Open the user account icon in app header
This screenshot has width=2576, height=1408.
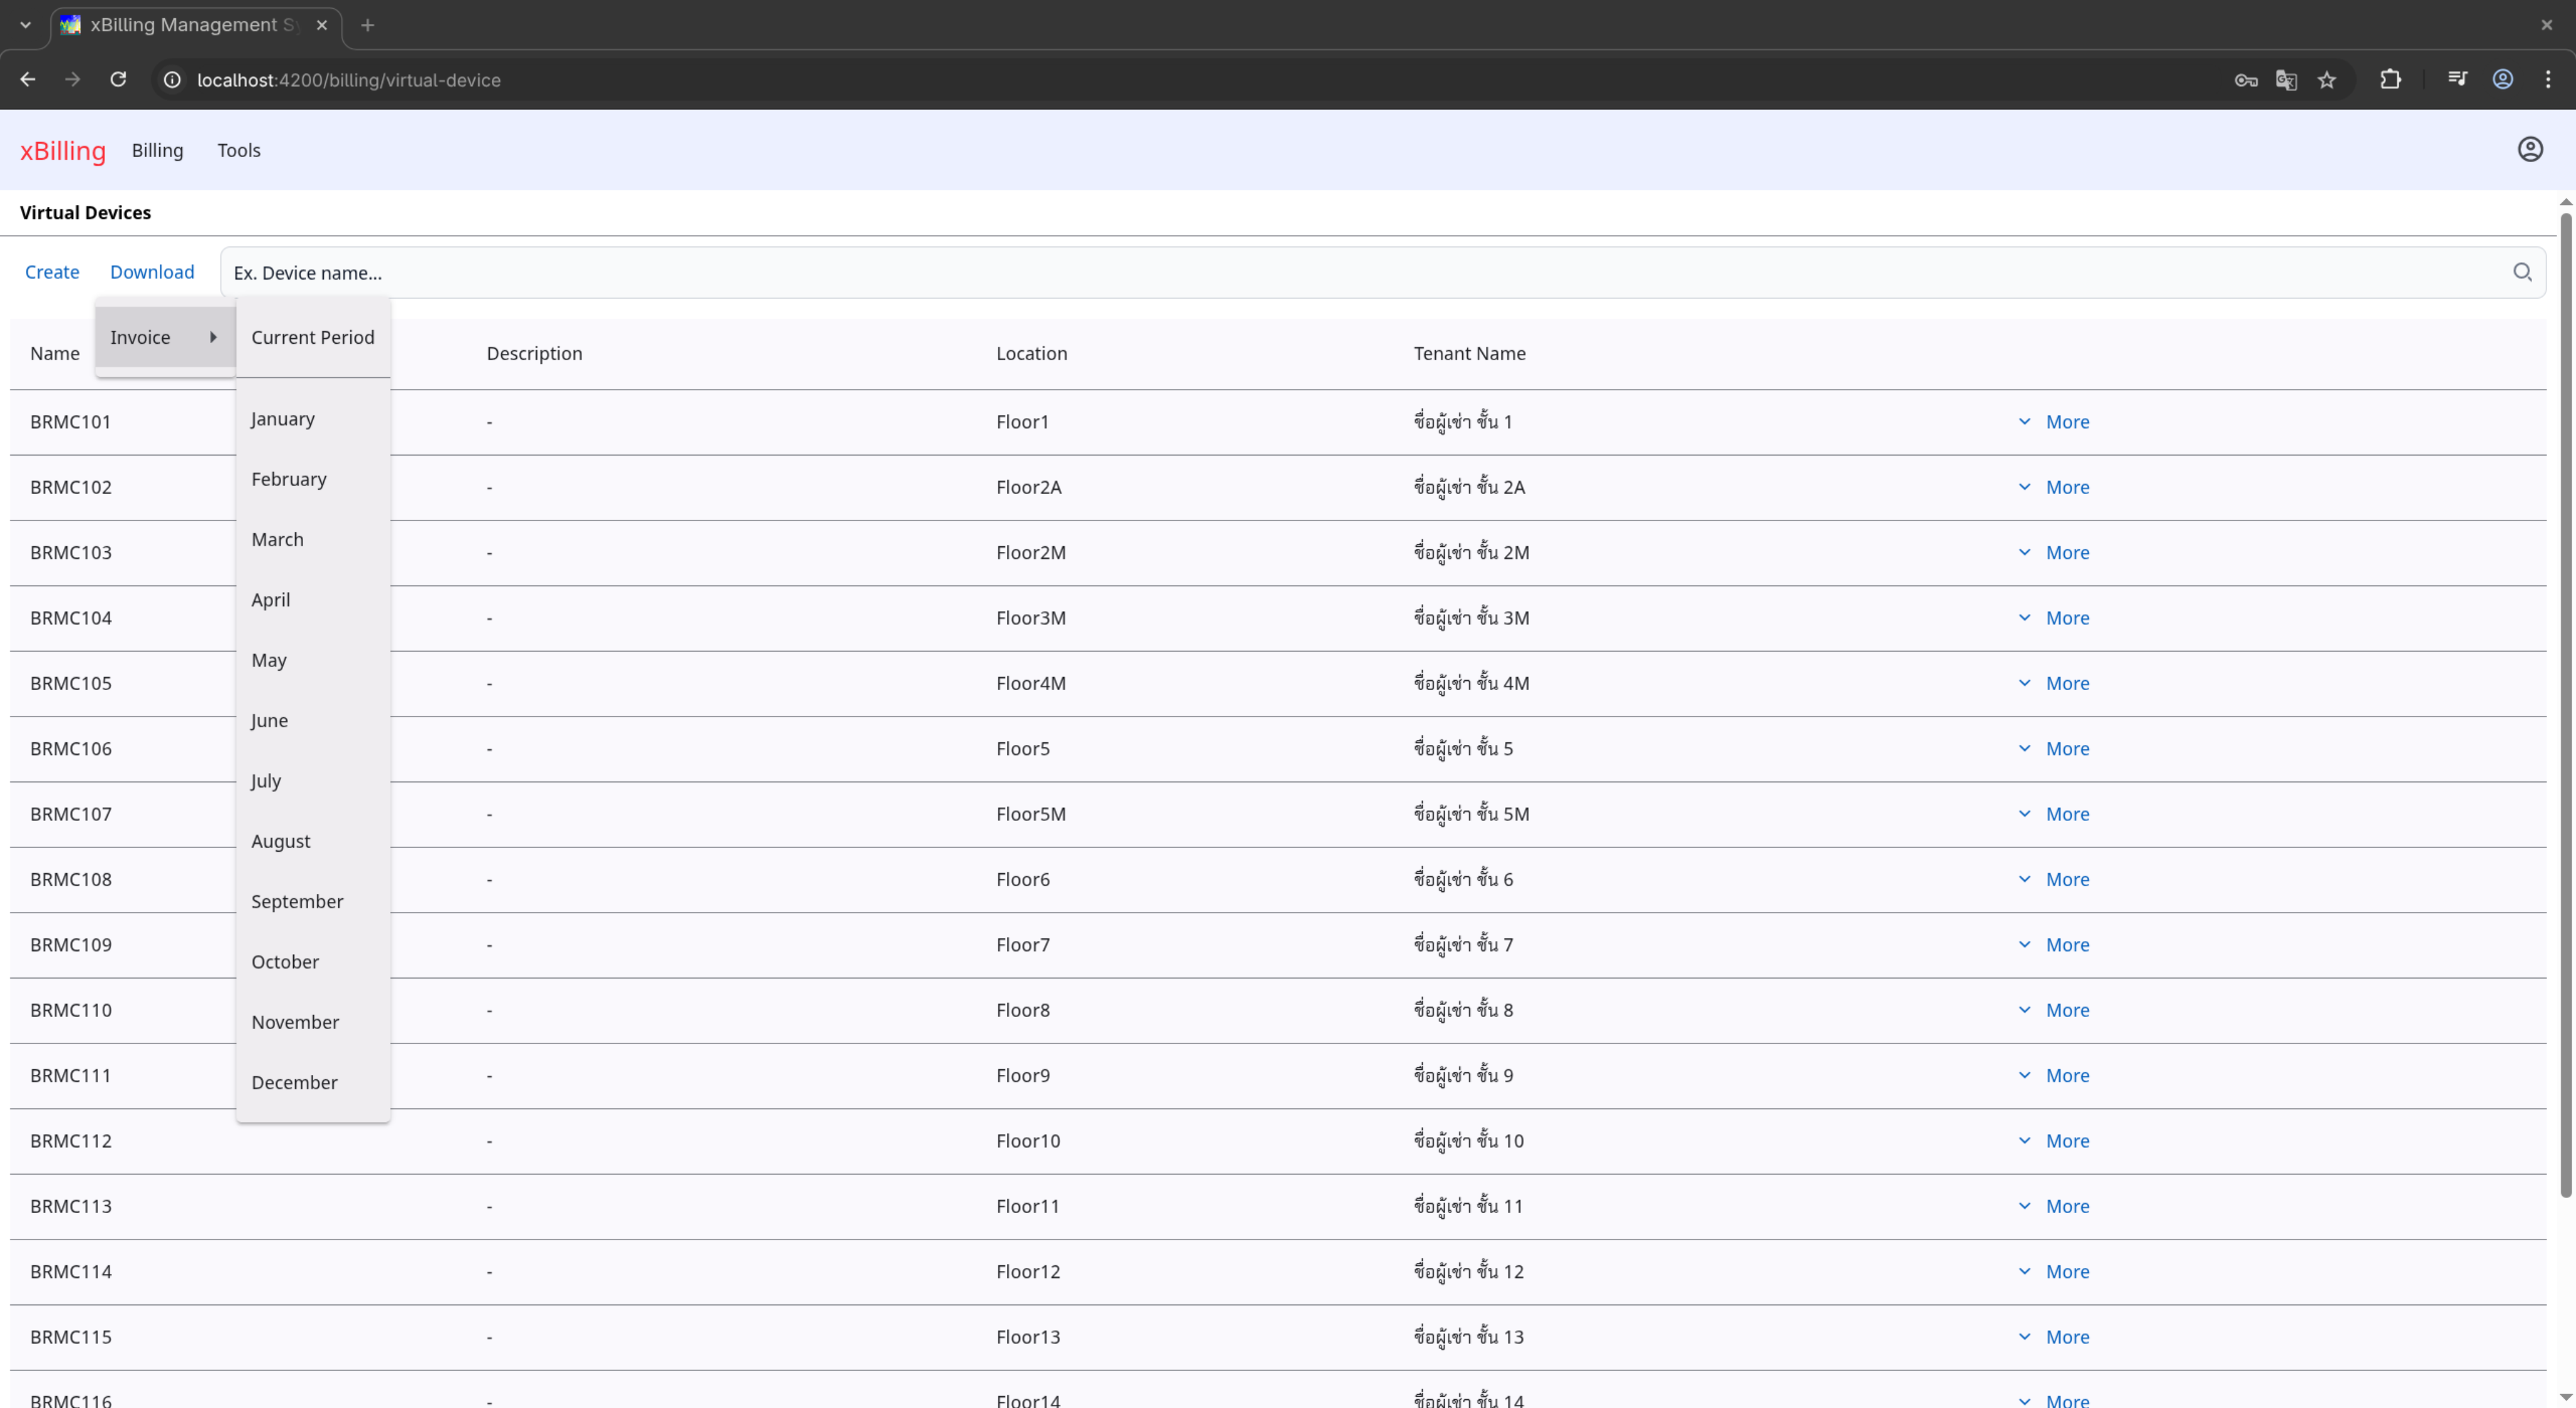click(x=2529, y=150)
